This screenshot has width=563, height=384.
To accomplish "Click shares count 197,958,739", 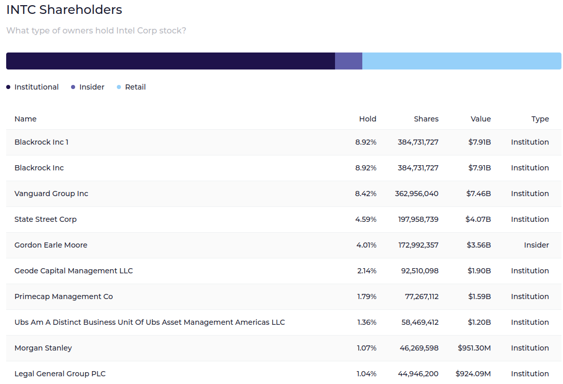I will [418, 219].
